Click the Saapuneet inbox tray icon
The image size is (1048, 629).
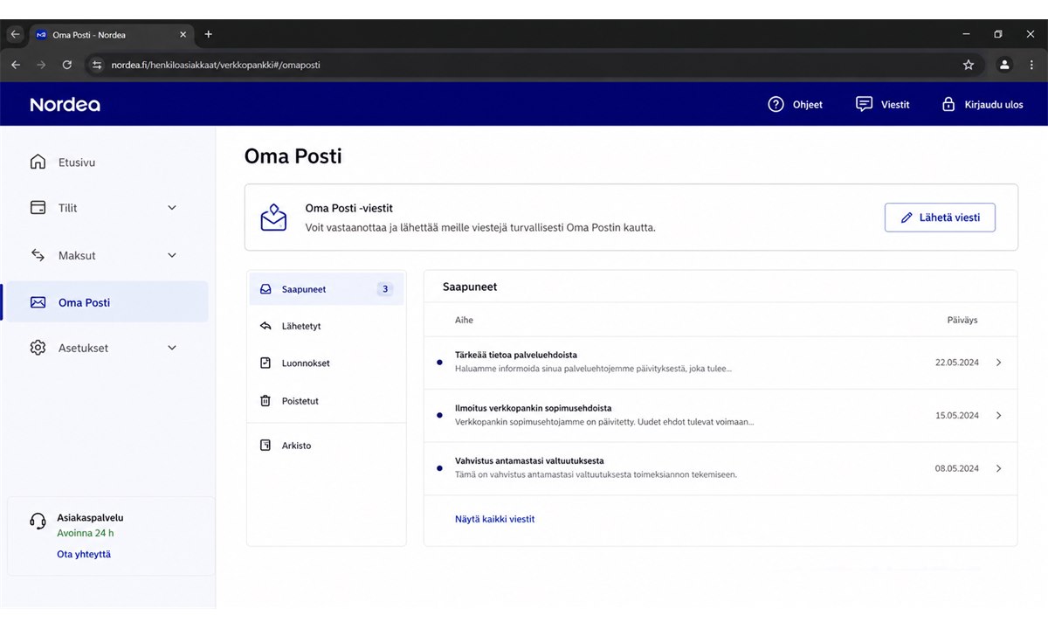pyautogui.click(x=265, y=289)
